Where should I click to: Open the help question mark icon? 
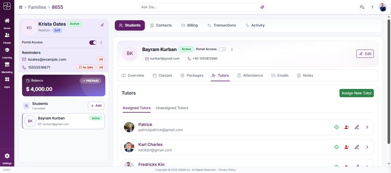[372, 7]
